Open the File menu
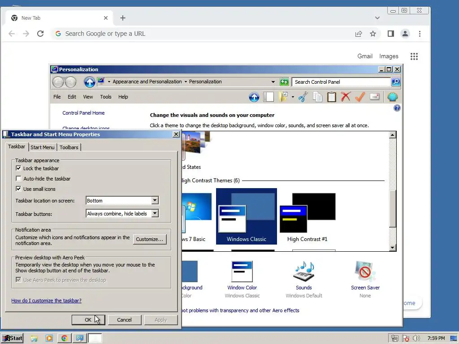Screen dimensions: 459x344 (57, 97)
